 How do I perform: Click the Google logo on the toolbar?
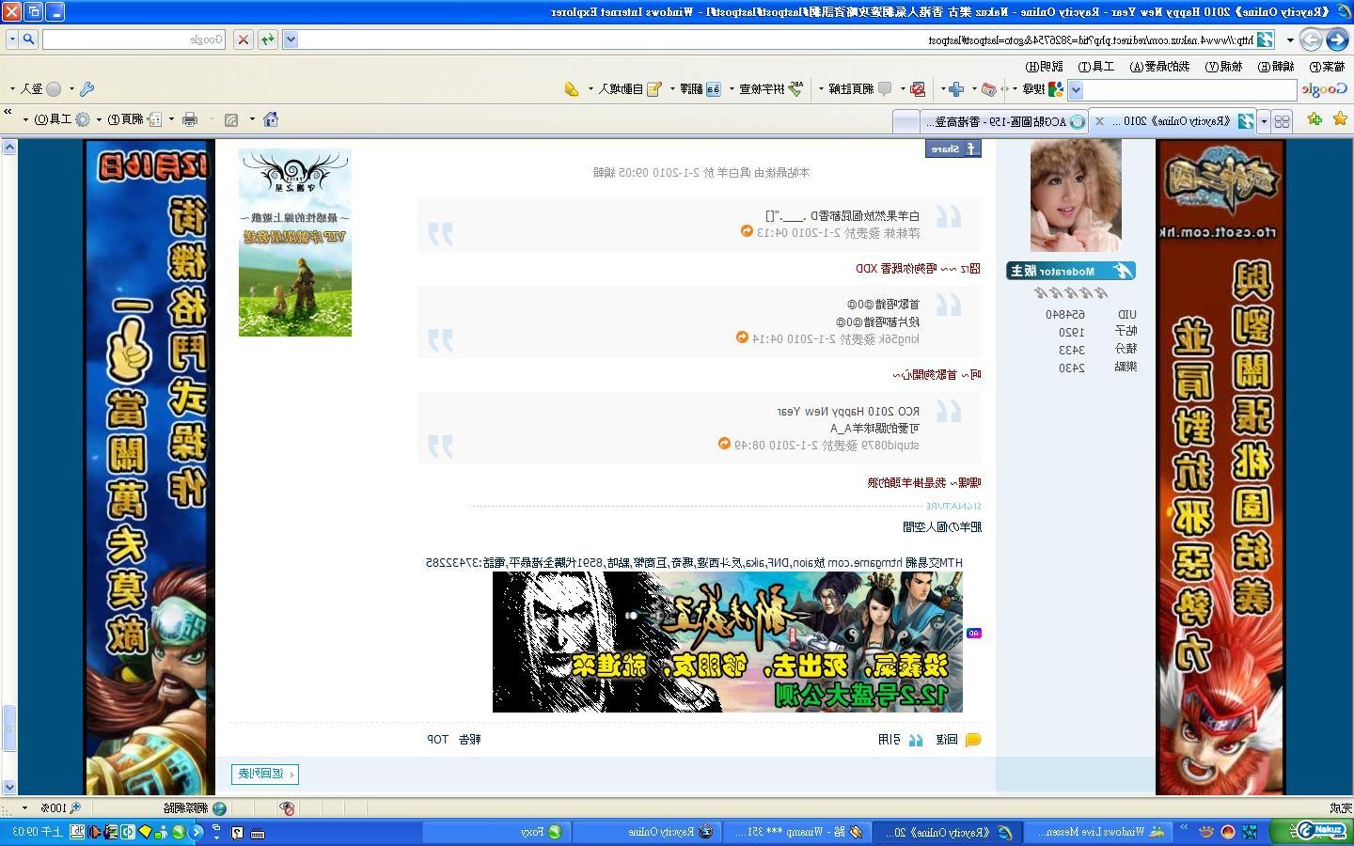(1326, 89)
